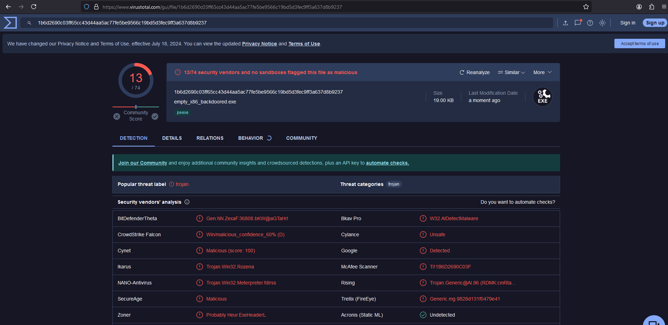Switch to the Details tab
This screenshot has width=668, height=325.
[172, 138]
